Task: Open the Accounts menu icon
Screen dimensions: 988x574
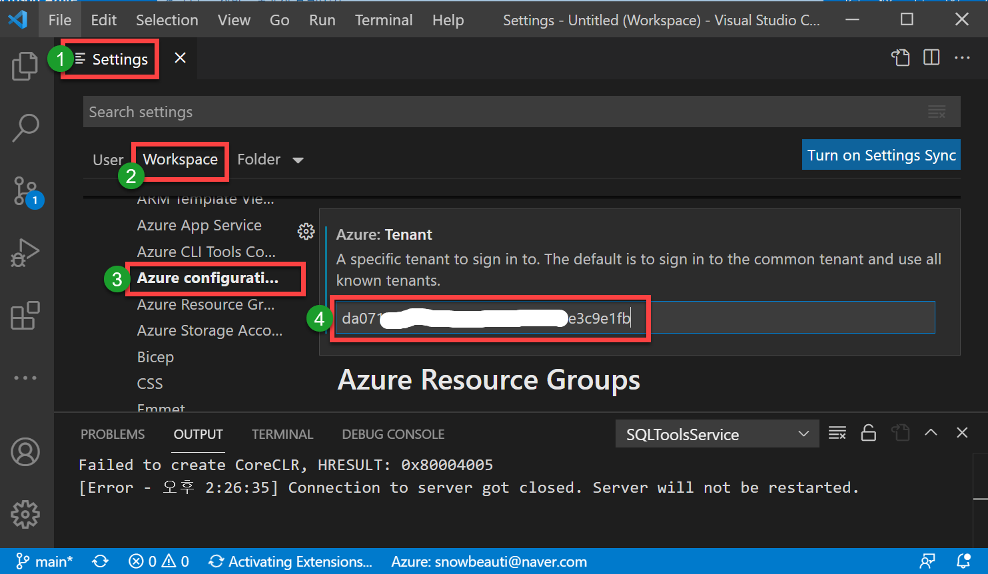Action: click(25, 452)
